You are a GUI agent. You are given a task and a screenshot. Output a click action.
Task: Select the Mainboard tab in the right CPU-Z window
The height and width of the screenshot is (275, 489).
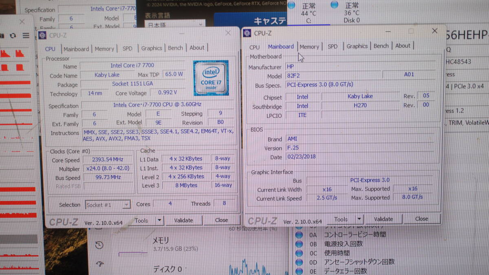tap(281, 46)
